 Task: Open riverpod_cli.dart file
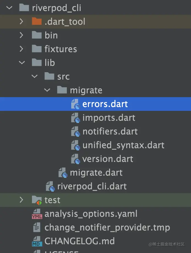tap(92, 187)
